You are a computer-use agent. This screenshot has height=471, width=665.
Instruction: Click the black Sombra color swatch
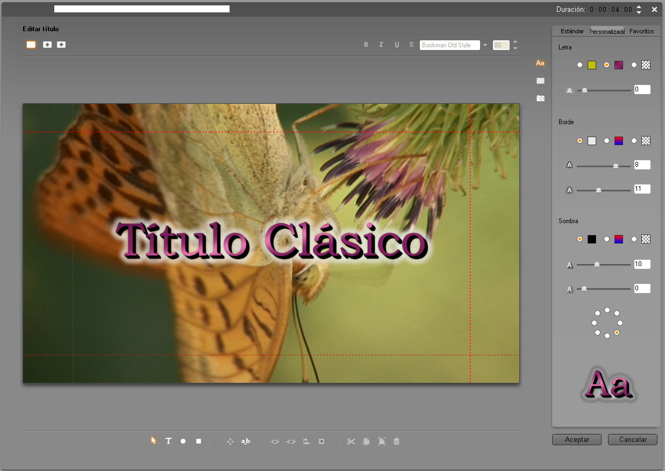592,239
